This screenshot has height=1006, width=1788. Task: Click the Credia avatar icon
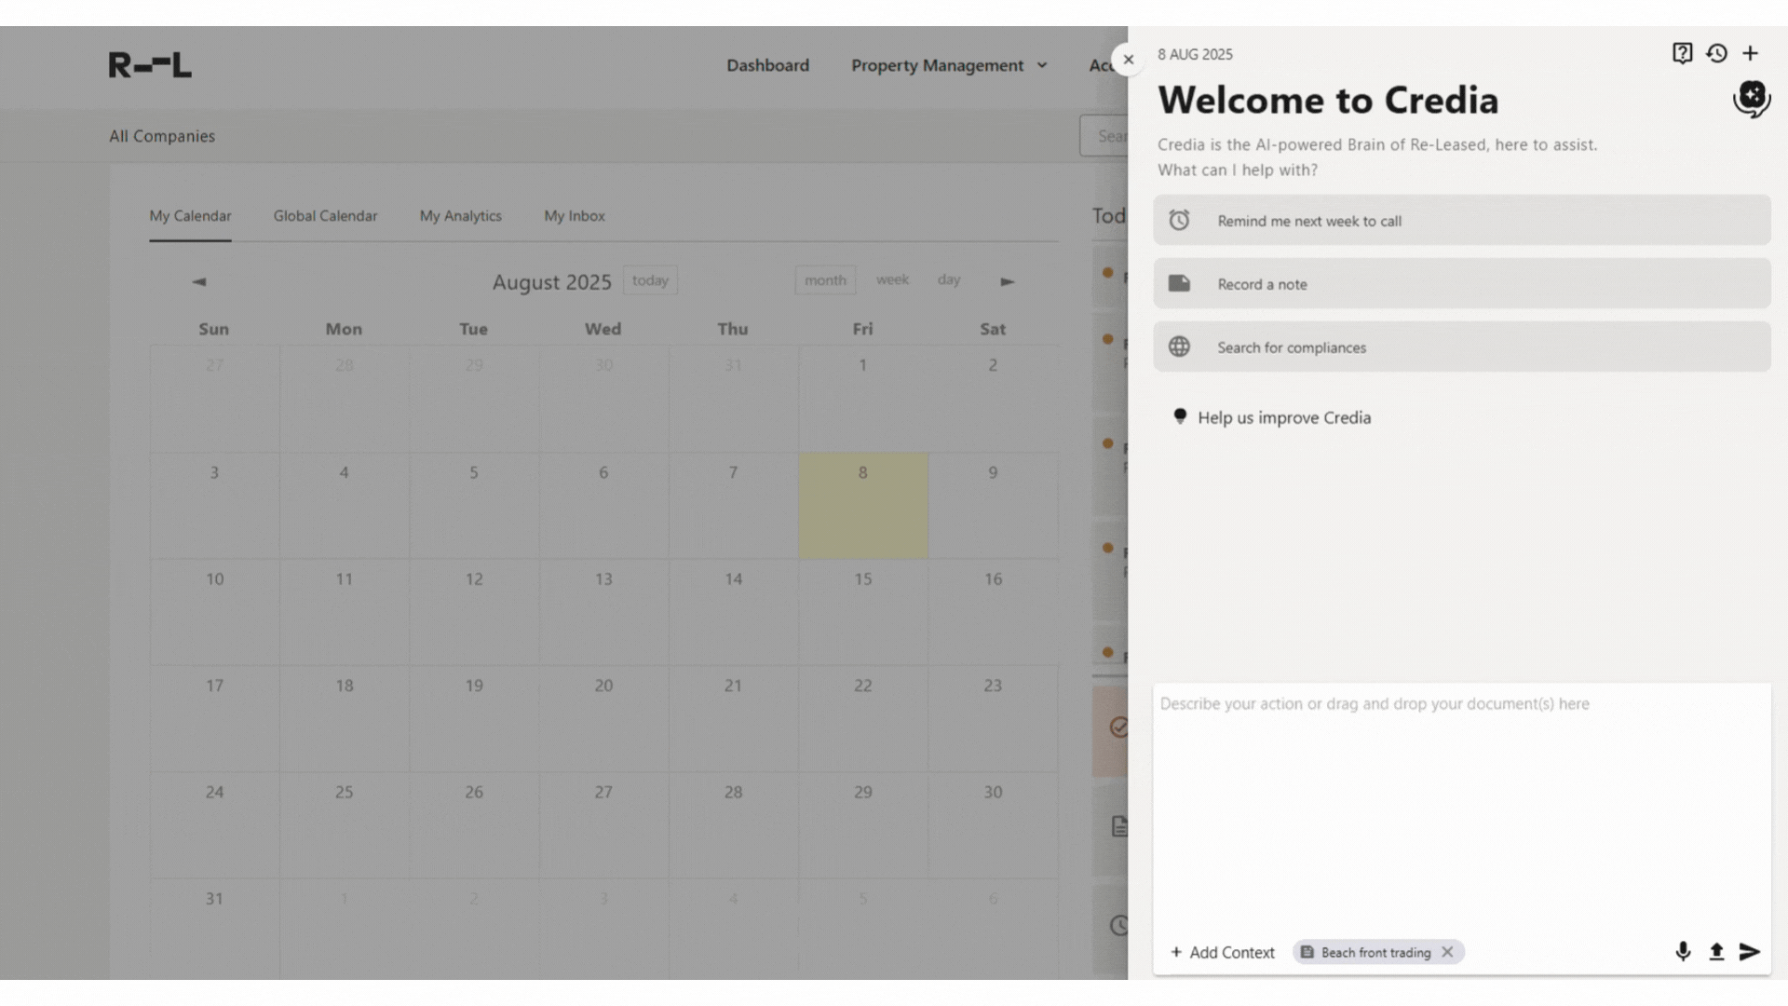pos(1752,98)
